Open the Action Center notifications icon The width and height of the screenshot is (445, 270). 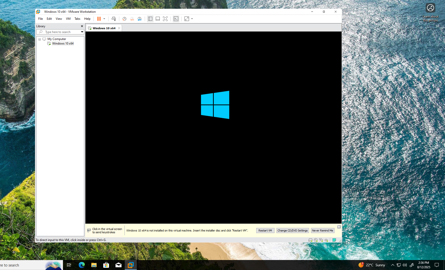coord(437,265)
